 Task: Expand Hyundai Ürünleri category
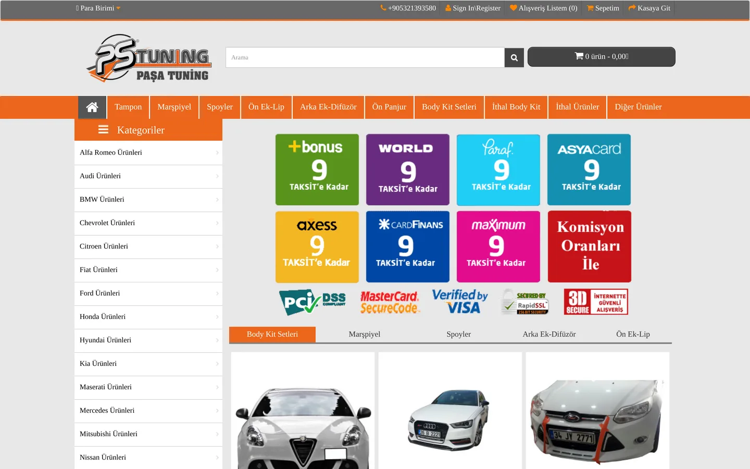point(148,340)
